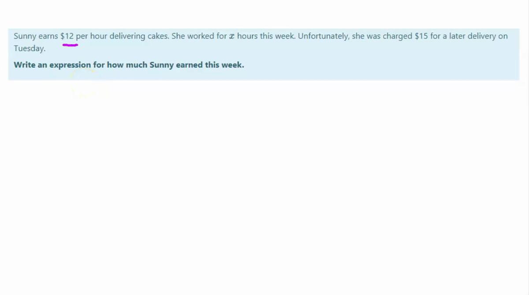Click the purple underline beneath $12
Screen dimensions: 529x295
[70, 44]
